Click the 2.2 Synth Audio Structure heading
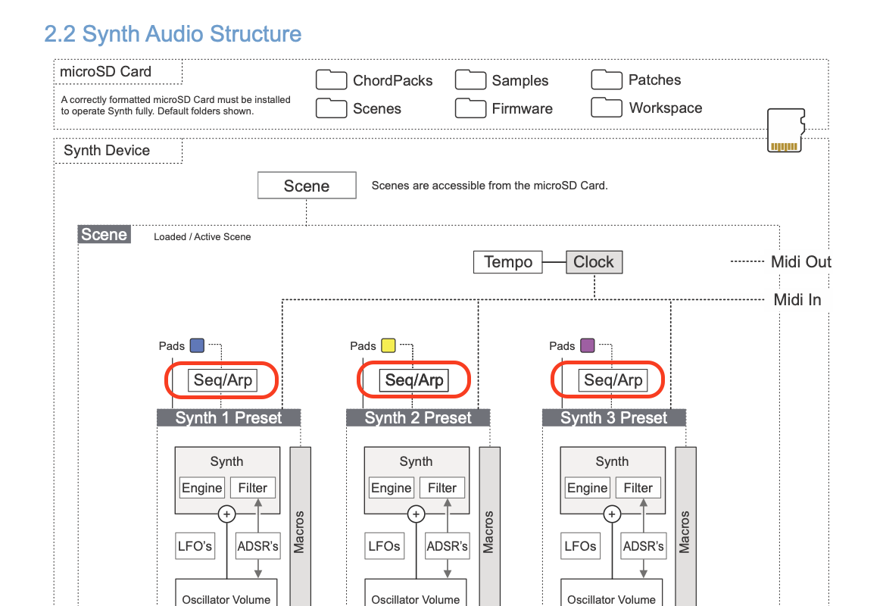Viewport: 883px width, 606px height. 173,34
